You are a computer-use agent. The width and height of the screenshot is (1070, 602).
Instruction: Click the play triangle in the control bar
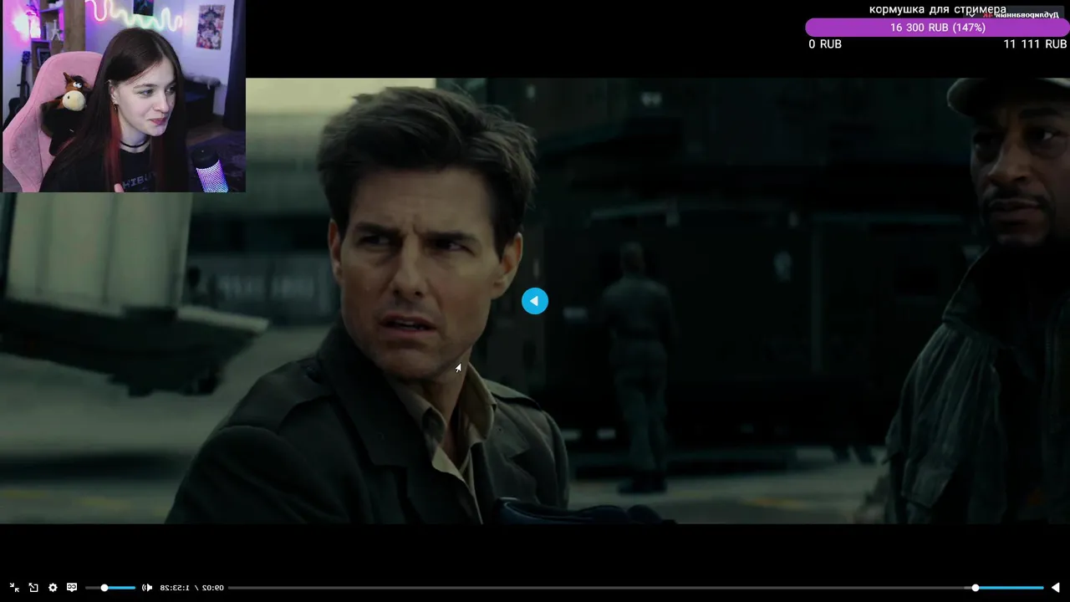(x=1056, y=588)
